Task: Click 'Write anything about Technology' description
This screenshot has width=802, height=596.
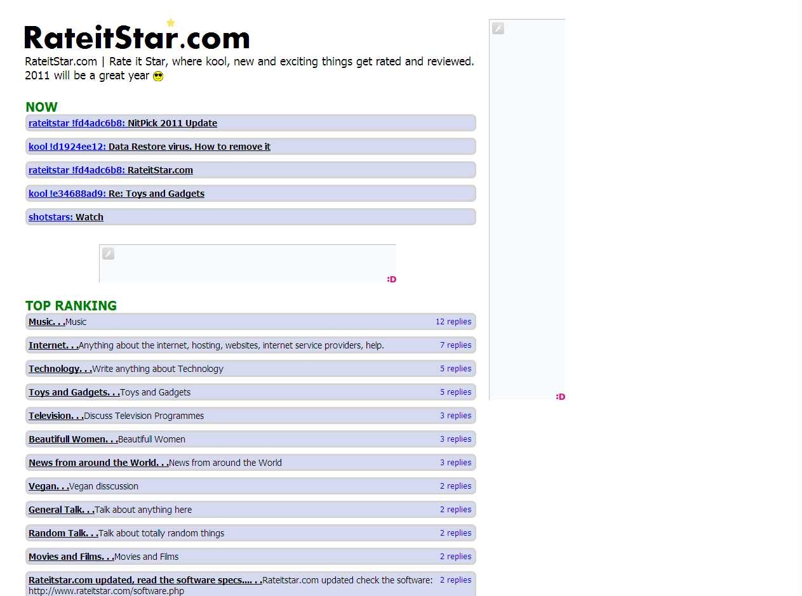Action: pyautogui.click(x=158, y=369)
